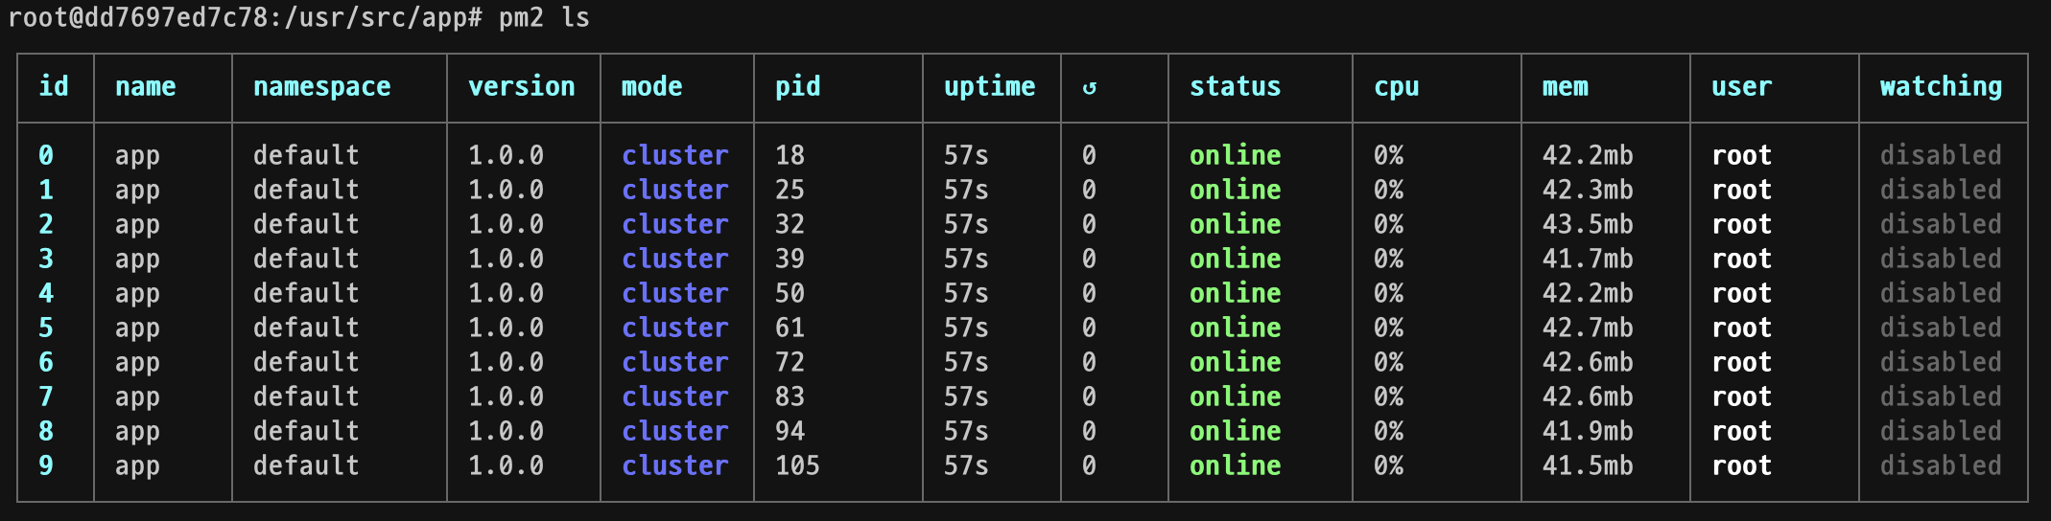Viewport: 2051px width, 521px height.
Task: Select process id 9
Action: point(46,465)
